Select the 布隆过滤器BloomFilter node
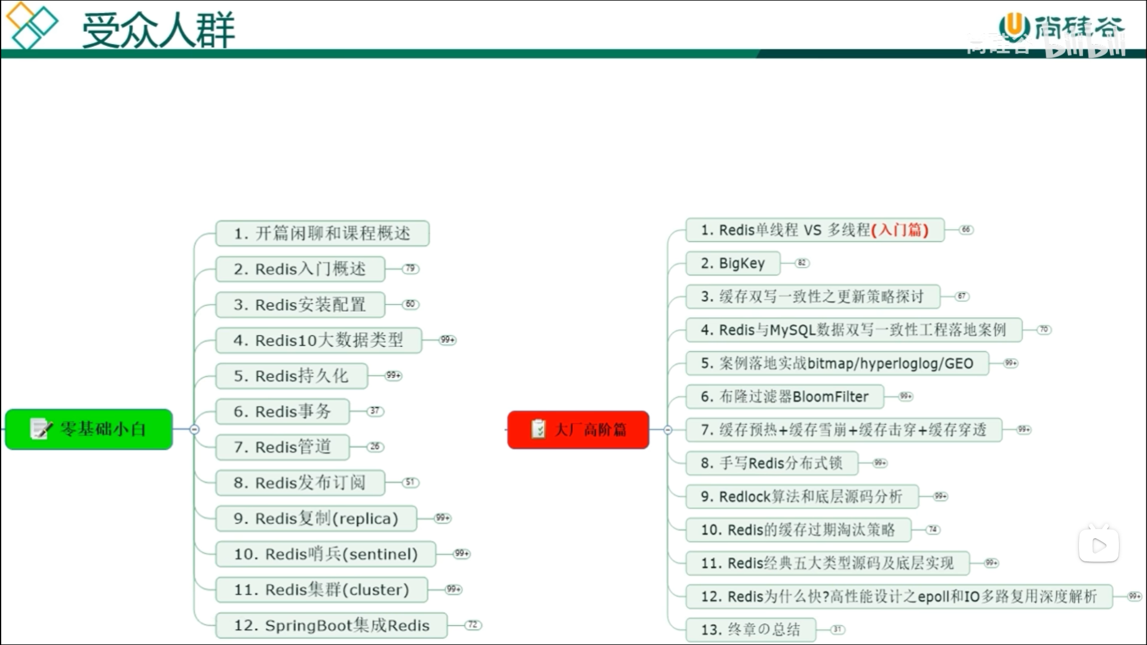 784,397
